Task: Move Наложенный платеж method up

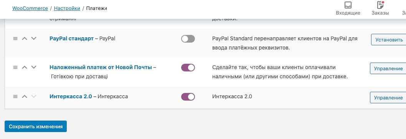Action: pyautogui.click(x=24, y=67)
